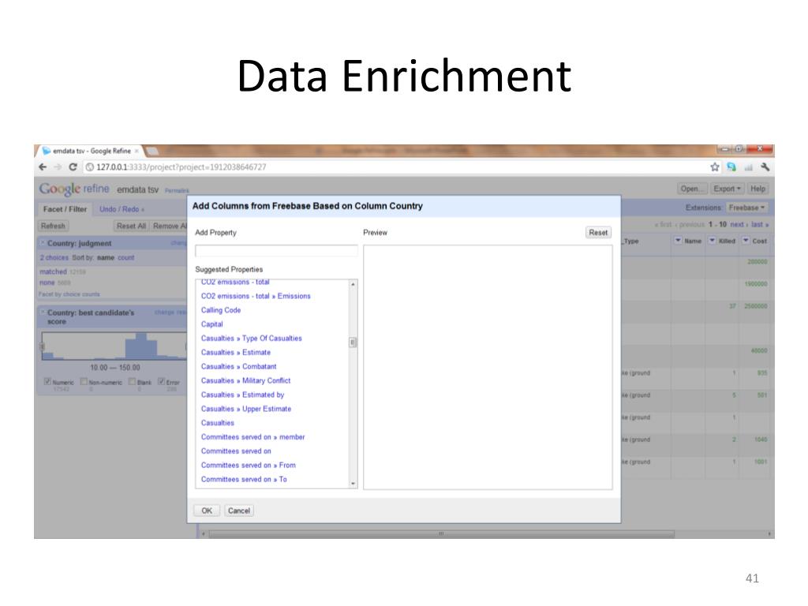Image resolution: width=808 pixels, height=606 pixels.
Task: Toggle the Error checkbox
Action: pyautogui.click(x=161, y=381)
